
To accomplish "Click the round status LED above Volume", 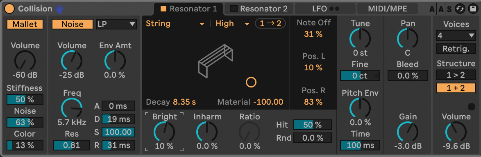I will tap(472, 107).
